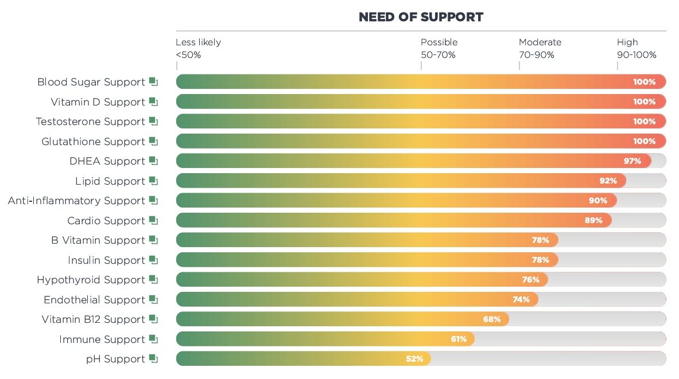Open the Insulin Support details icon
The image size is (679, 379).
153,260
